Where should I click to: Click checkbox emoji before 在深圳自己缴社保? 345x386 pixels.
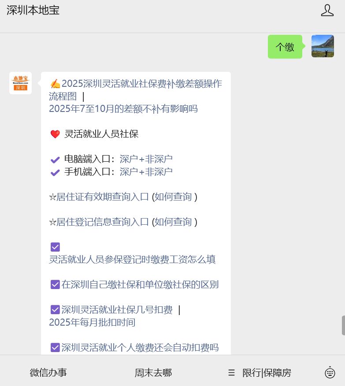[55, 285]
